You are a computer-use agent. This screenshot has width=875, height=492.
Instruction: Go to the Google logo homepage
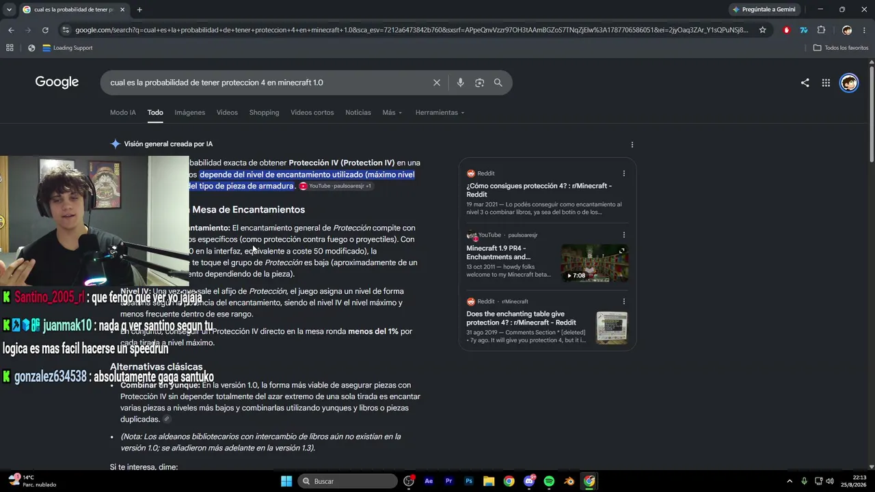(57, 82)
